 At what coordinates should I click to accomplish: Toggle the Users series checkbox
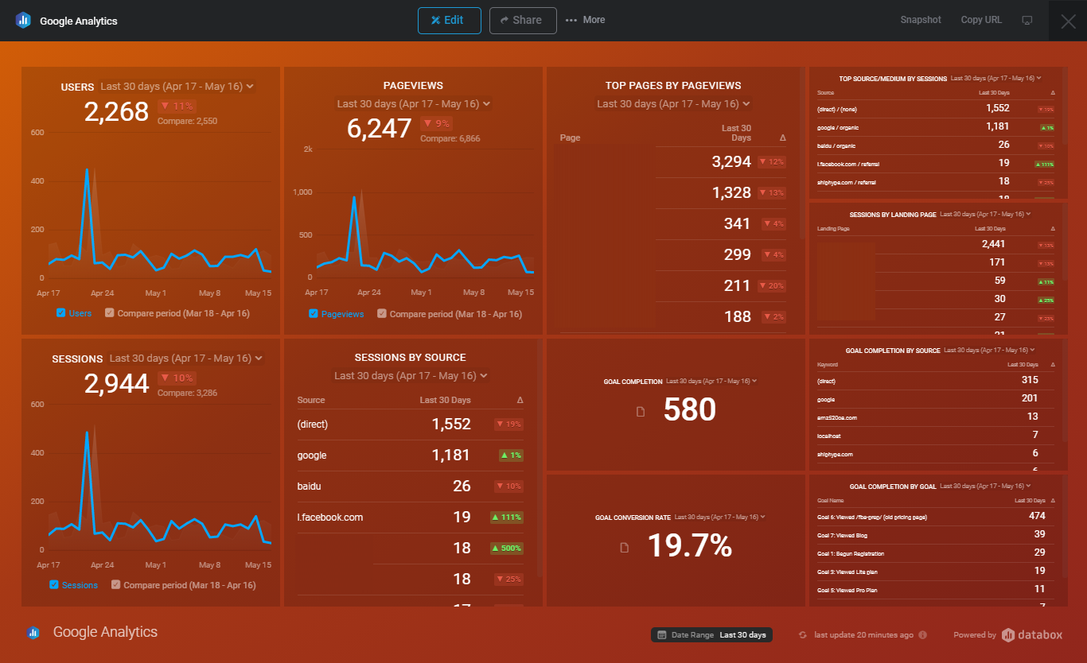pos(60,313)
